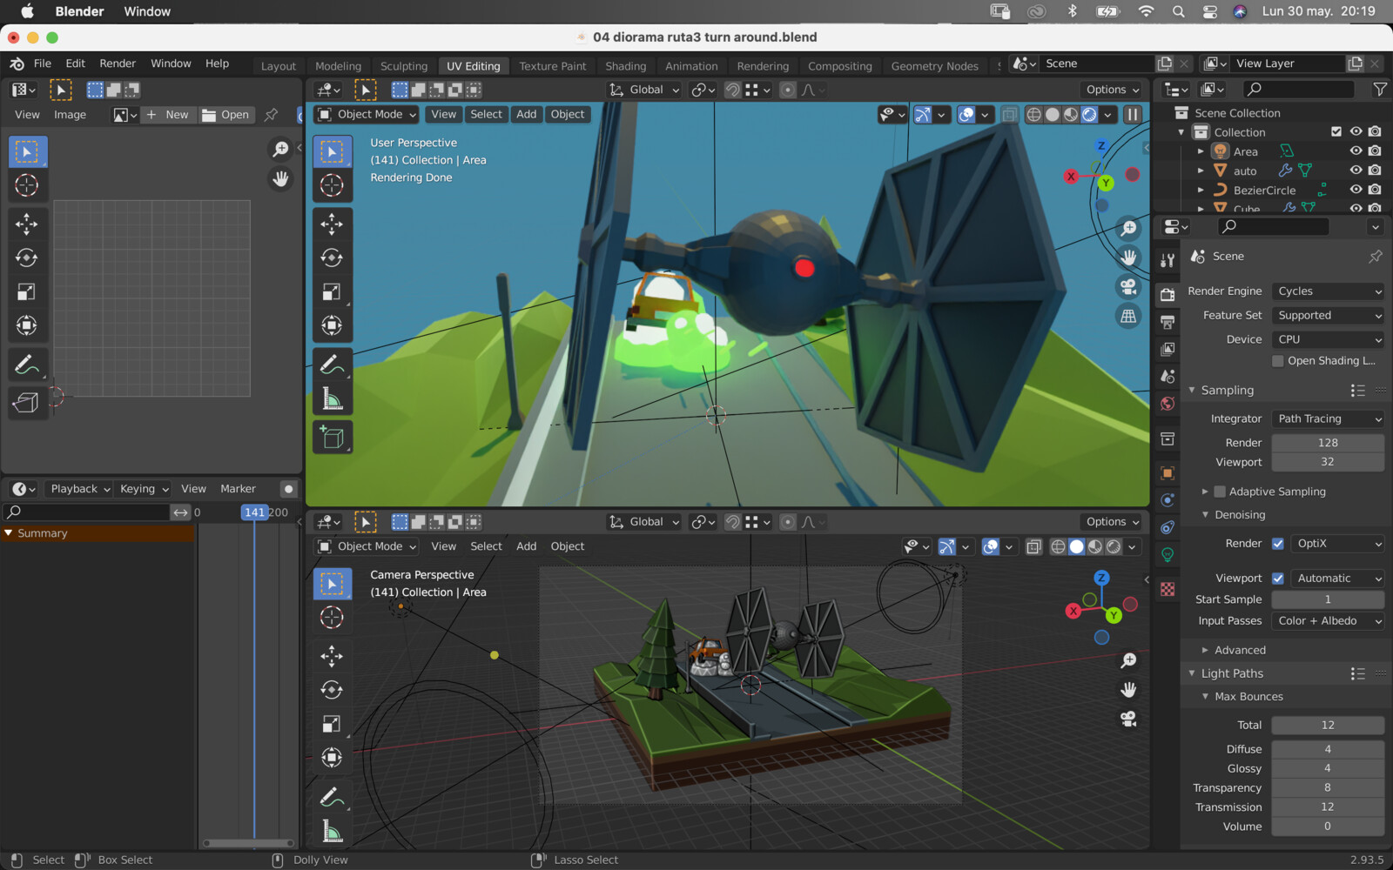Disable Render denoising checkbox
This screenshot has height=870, width=1393.
point(1278,544)
